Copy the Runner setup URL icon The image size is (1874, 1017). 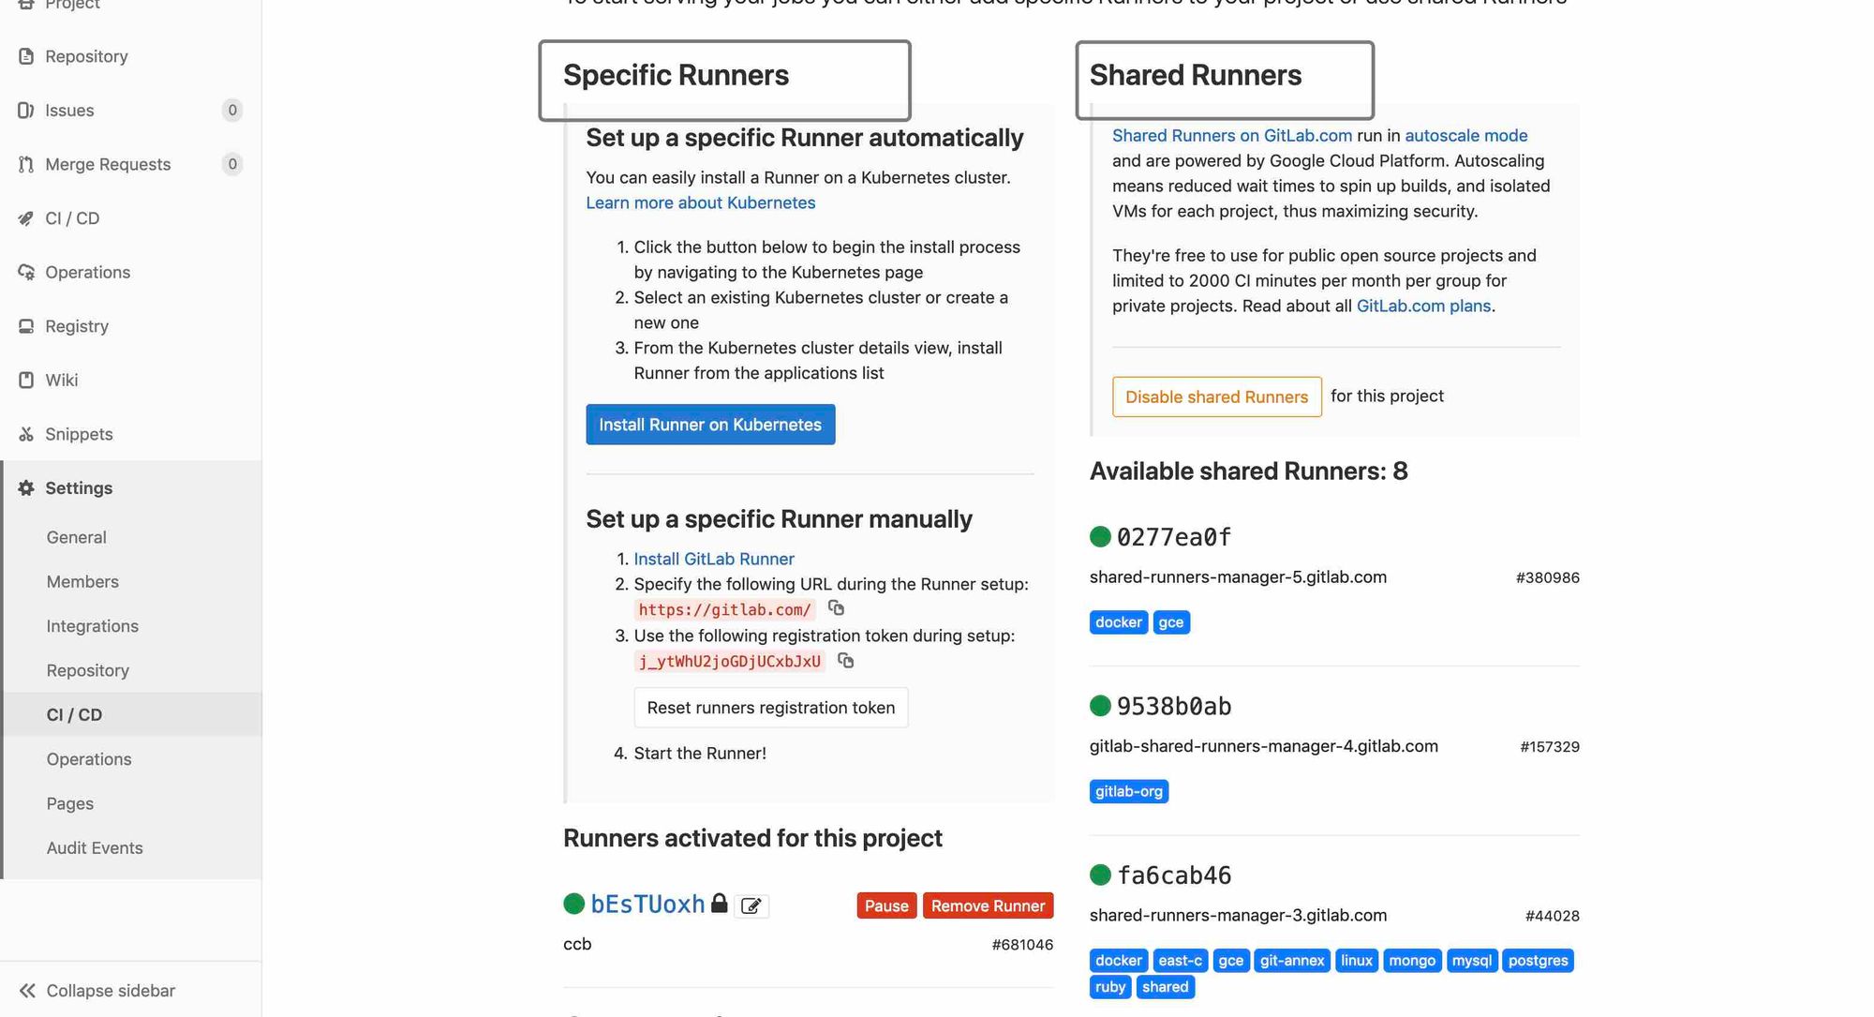point(836,608)
